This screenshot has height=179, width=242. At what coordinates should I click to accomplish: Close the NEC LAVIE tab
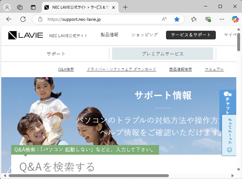[113, 7]
